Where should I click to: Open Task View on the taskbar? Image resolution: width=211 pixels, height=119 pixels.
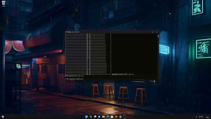95,117
